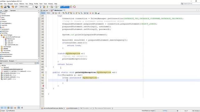Switch to the Login.java editor tab
This screenshot has height=112, width=200.
[x=45, y=10]
